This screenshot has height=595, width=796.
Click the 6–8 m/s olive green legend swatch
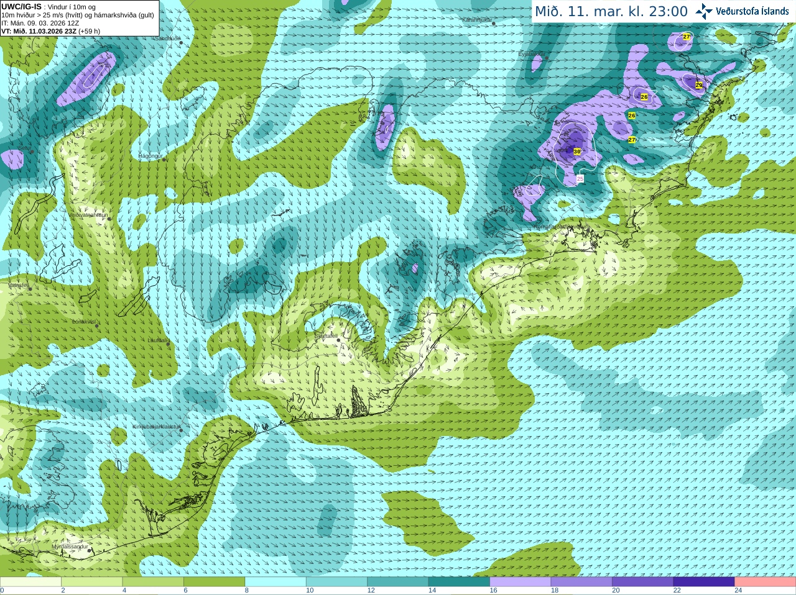pyautogui.click(x=215, y=582)
